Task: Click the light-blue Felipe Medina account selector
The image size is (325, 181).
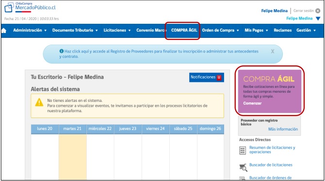Action: (299, 18)
